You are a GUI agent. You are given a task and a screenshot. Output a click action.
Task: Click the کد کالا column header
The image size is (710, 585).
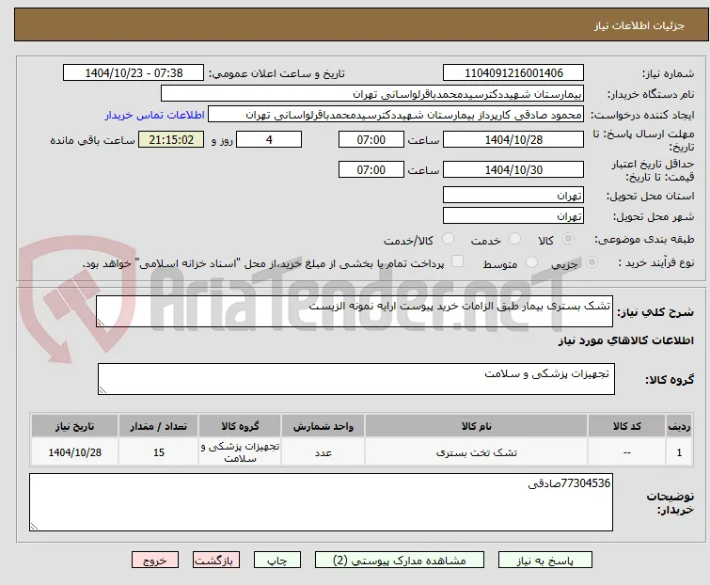click(x=626, y=426)
